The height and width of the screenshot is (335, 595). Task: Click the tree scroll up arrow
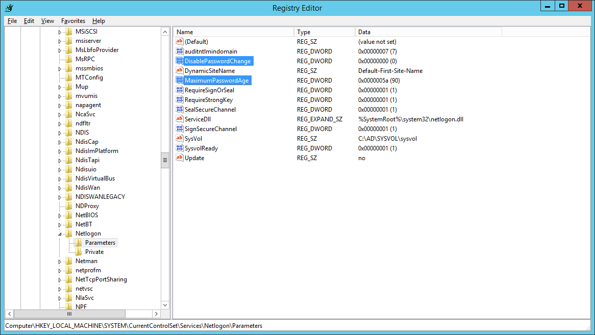(165, 32)
